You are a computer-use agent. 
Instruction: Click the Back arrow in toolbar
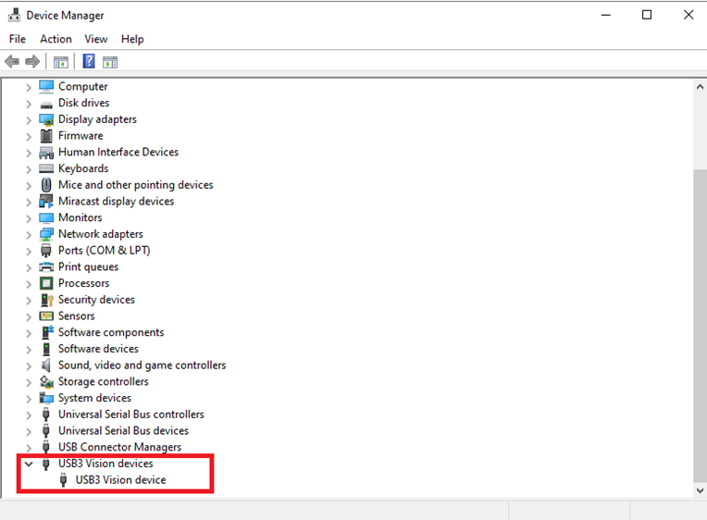[12, 62]
